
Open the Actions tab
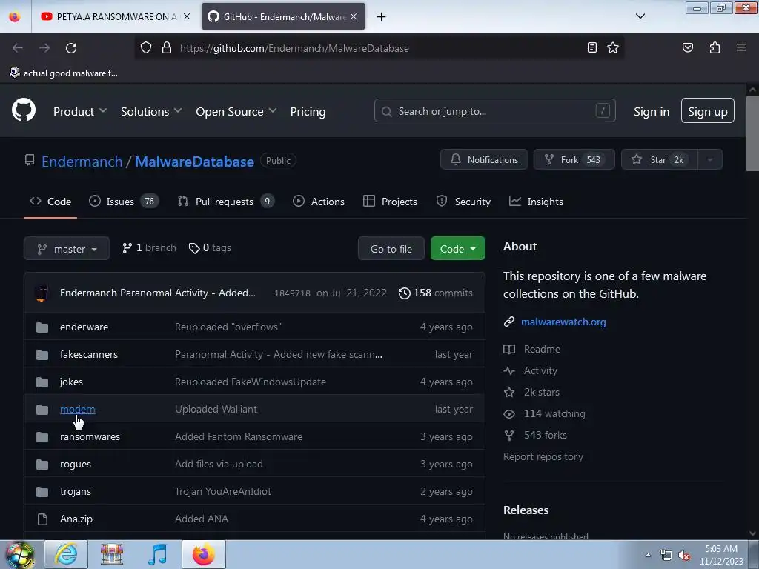coord(319,202)
